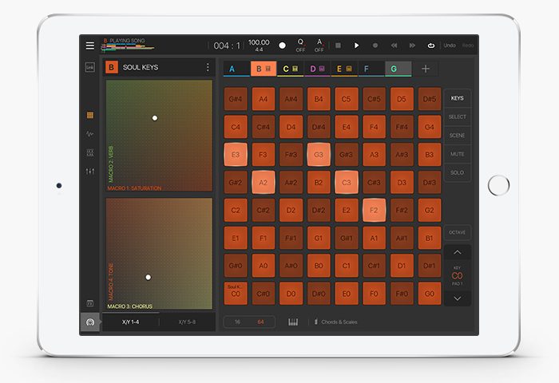Viewport: 559px width, 383px height.
Task: Enable SOLO pad mode
Action: tap(457, 172)
